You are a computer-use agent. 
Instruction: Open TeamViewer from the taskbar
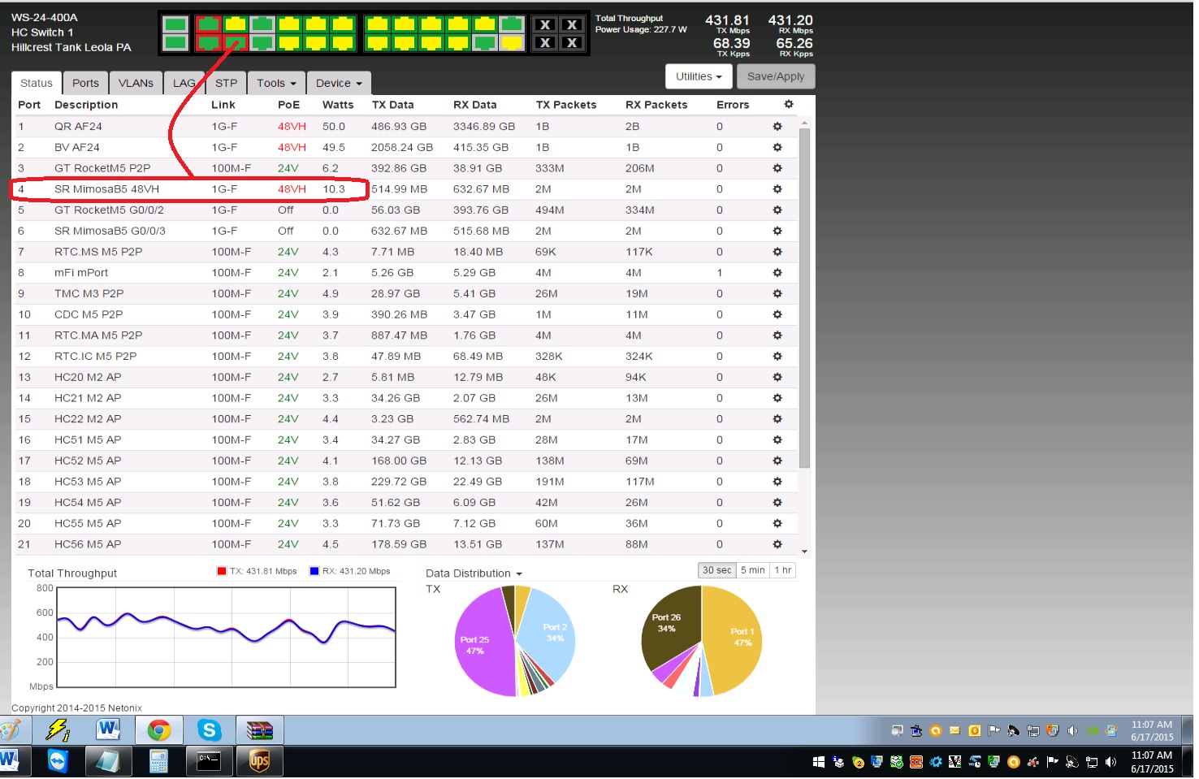click(58, 761)
